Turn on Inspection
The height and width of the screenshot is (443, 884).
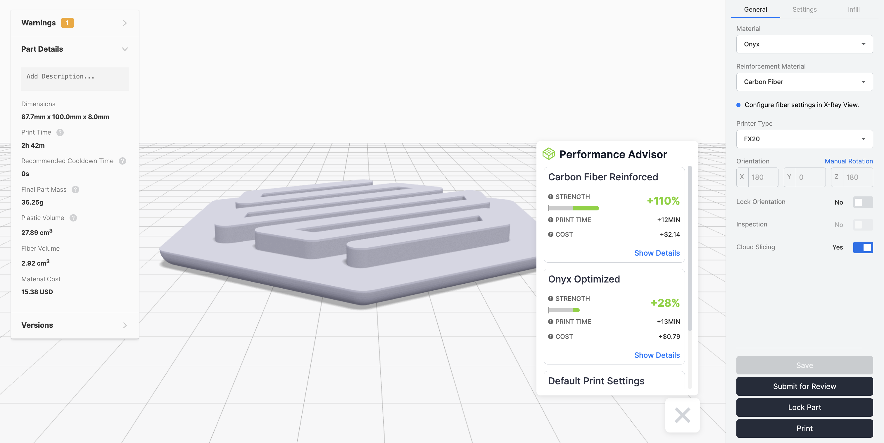coord(863,225)
